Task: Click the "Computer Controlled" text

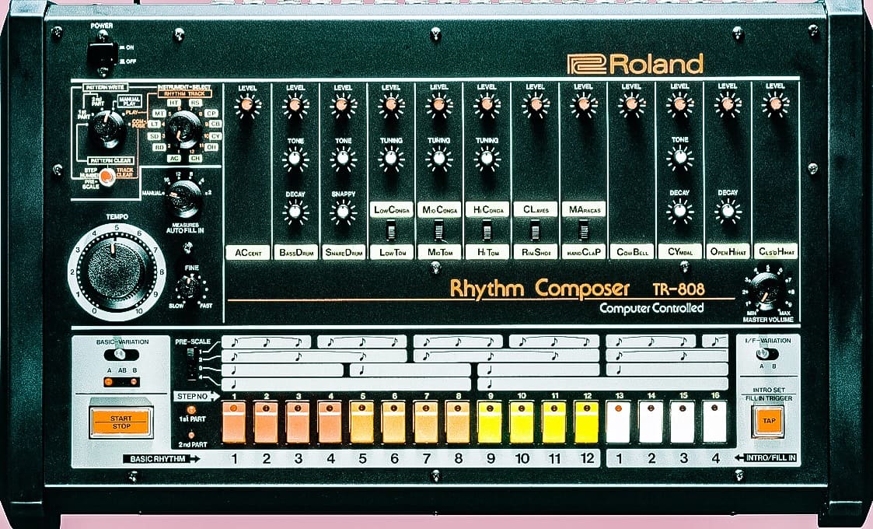Action: point(651,308)
